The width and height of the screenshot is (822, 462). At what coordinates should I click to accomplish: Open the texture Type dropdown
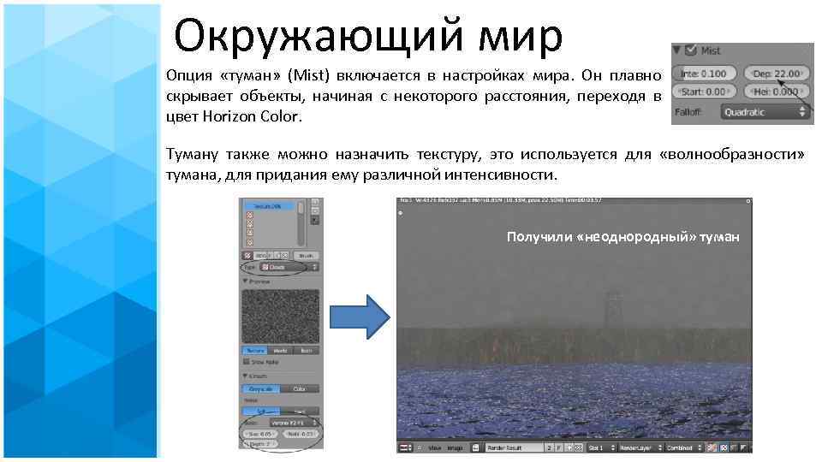(x=289, y=267)
